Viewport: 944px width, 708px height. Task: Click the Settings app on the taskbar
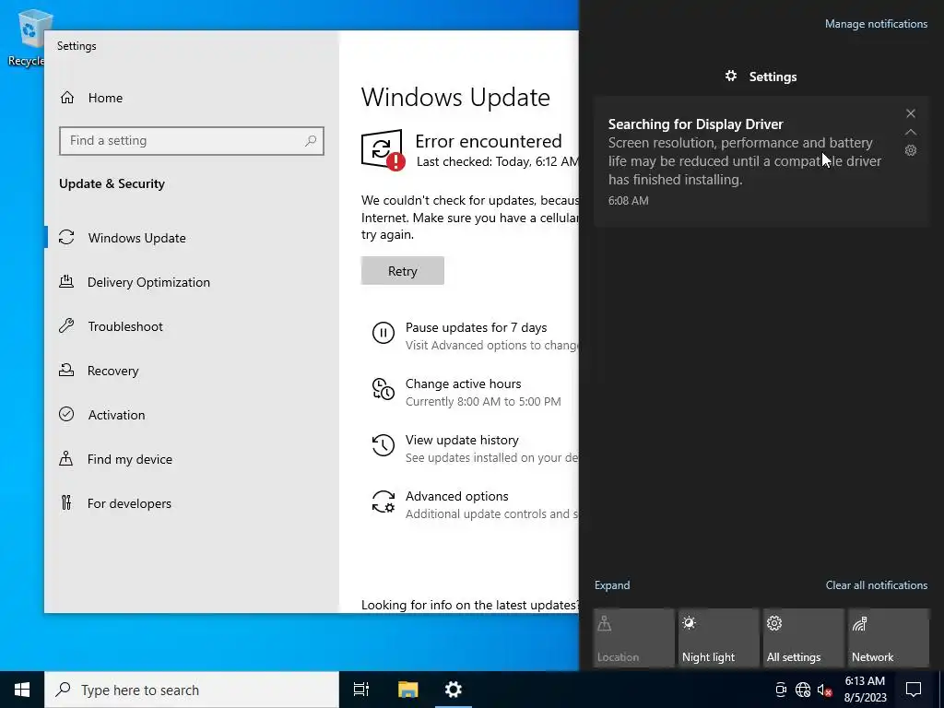453,690
